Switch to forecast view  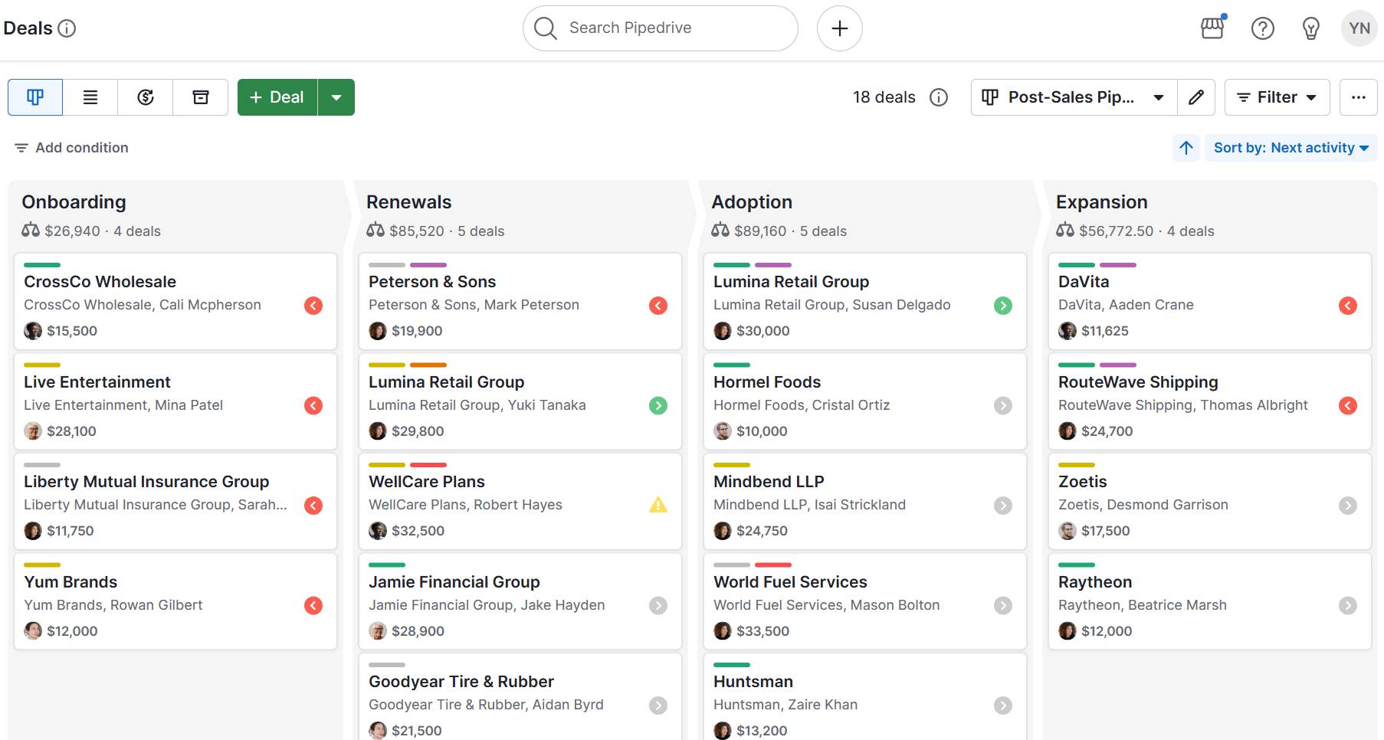[x=146, y=97]
